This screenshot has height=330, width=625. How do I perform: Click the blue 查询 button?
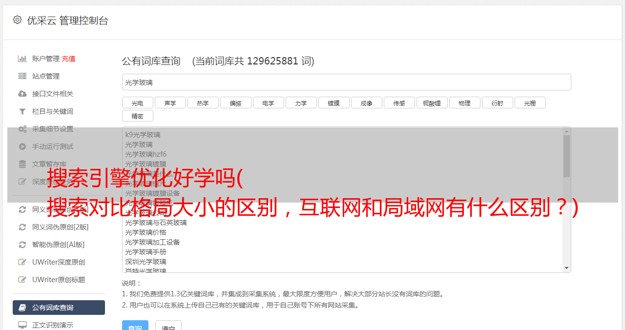point(135,326)
